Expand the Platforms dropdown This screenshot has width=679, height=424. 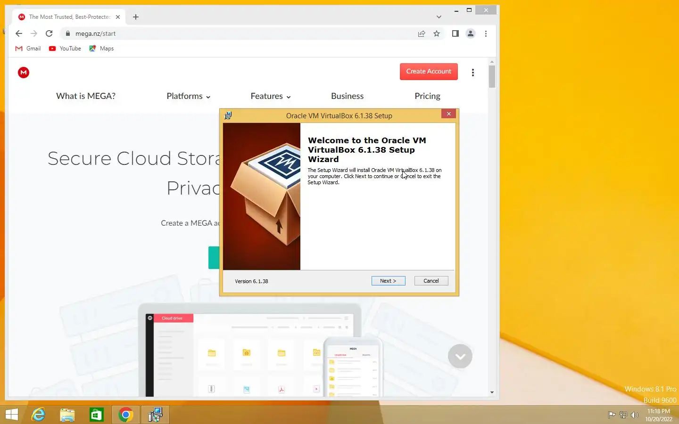click(x=189, y=96)
